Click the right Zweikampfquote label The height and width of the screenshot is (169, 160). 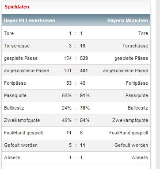tap(130, 120)
